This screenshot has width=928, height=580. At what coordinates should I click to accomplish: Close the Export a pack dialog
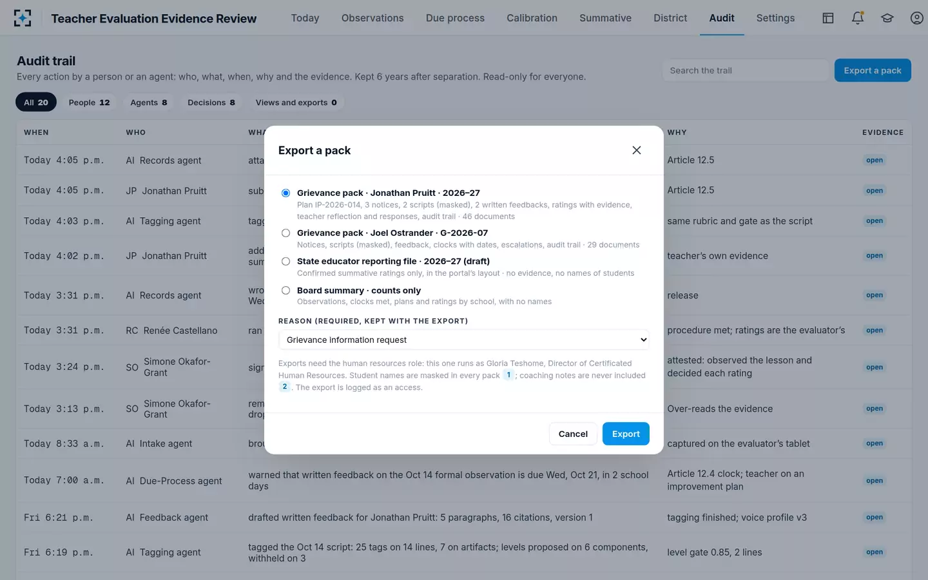pos(637,150)
